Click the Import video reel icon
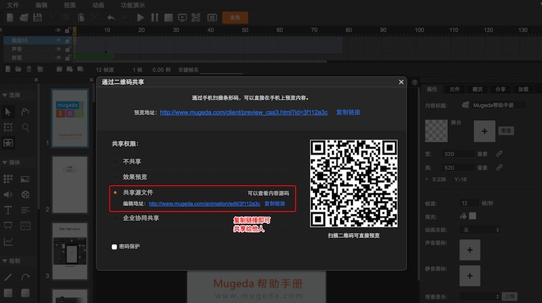This screenshot has width=542, height=303. 25,195
